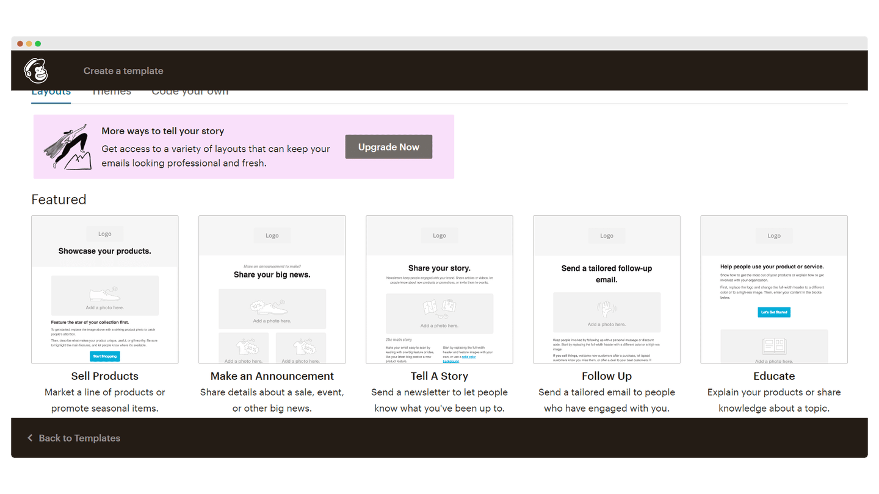Select the Tell A Story layout thumbnail

[x=440, y=290]
